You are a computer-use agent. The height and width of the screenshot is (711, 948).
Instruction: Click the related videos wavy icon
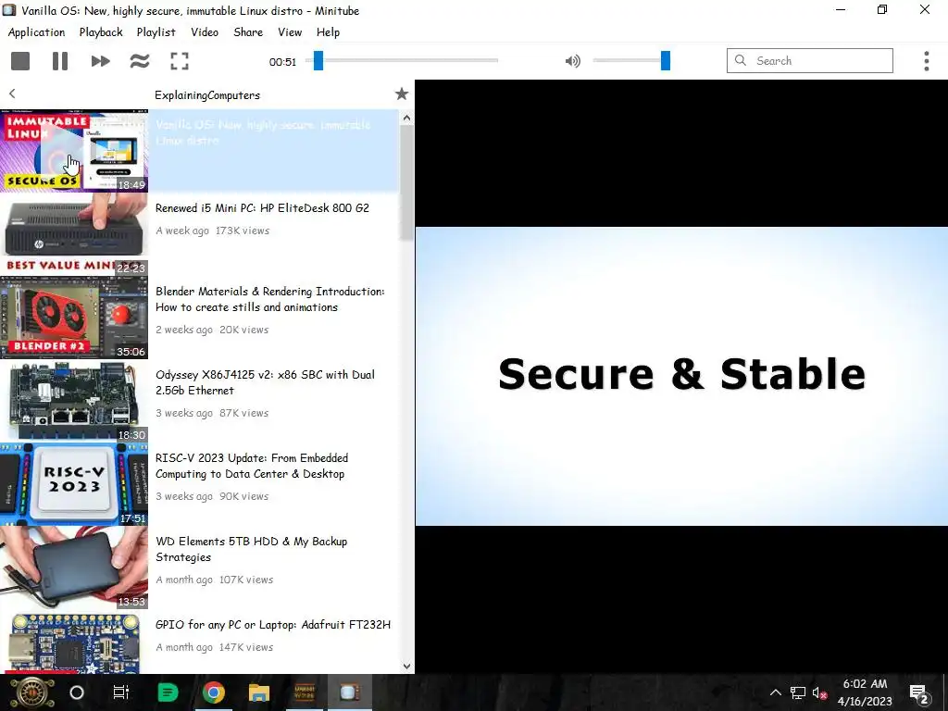point(140,61)
